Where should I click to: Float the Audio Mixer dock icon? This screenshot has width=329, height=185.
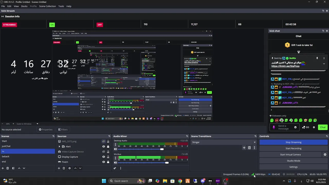187,136
